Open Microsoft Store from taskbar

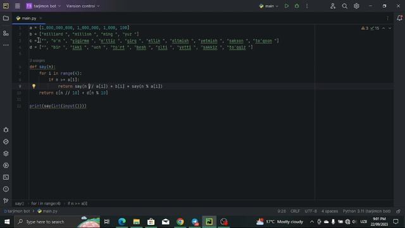151,222
